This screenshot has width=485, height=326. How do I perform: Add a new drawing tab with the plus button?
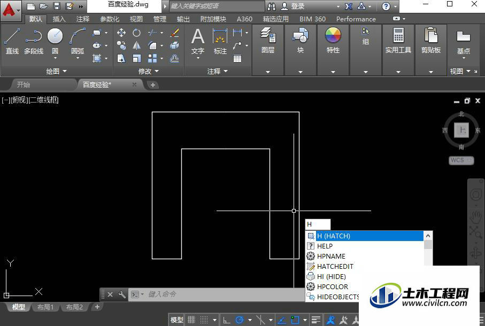(x=152, y=84)
